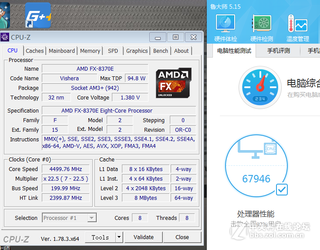Open the Memory tab
Image resolution: width=320 pixels, height=250 pixels.
pyautogui.click(x=90, y=51)
